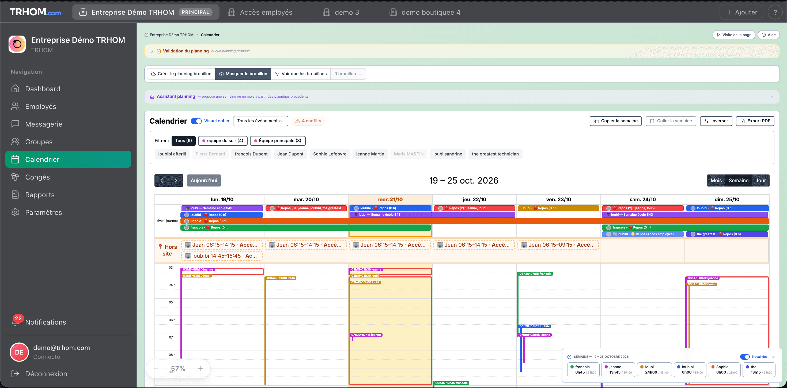The height and width of the screenshot is (388, 787).
Task: Toggle Masquer le brouillon
Action: [x=243, y=74]
